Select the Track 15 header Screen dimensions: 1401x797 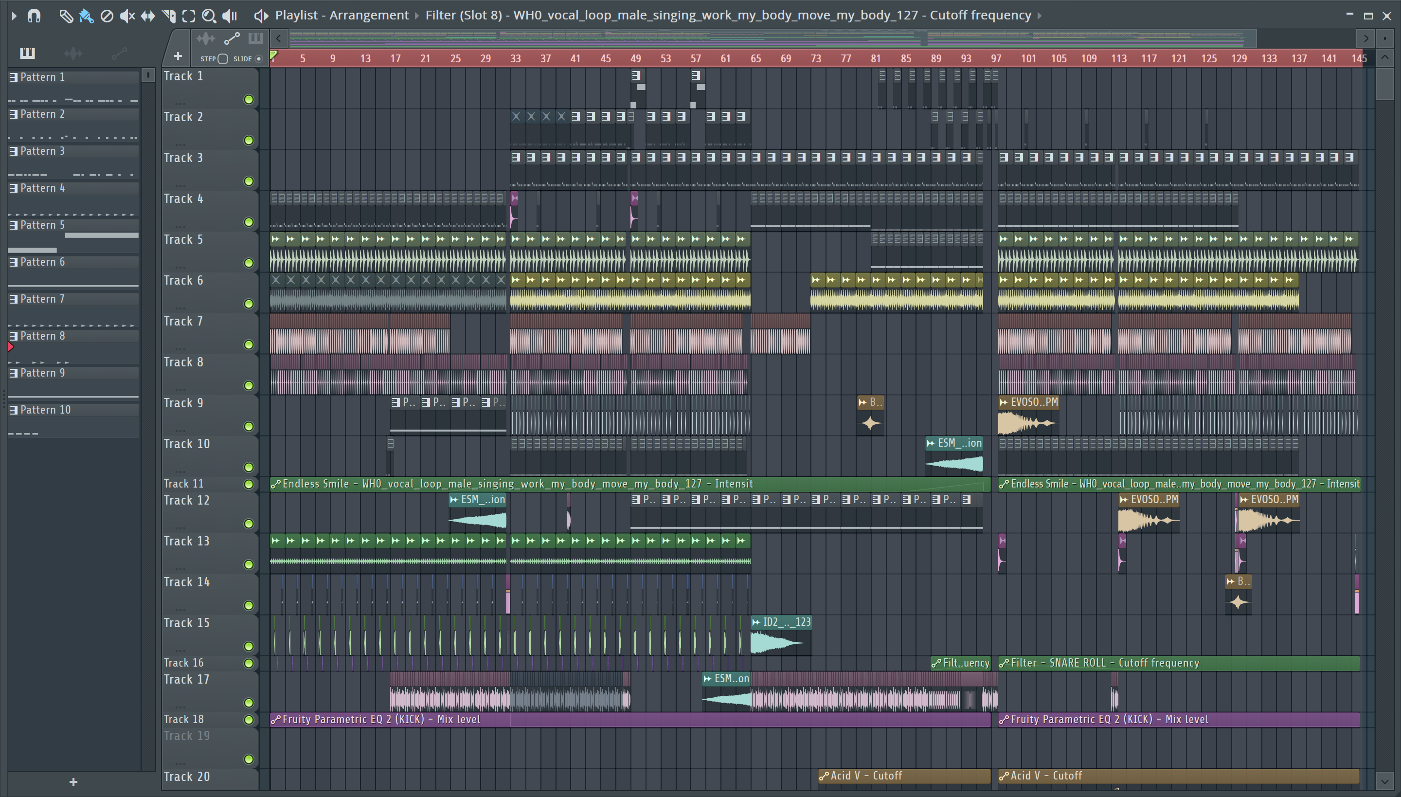pos(210,635)
